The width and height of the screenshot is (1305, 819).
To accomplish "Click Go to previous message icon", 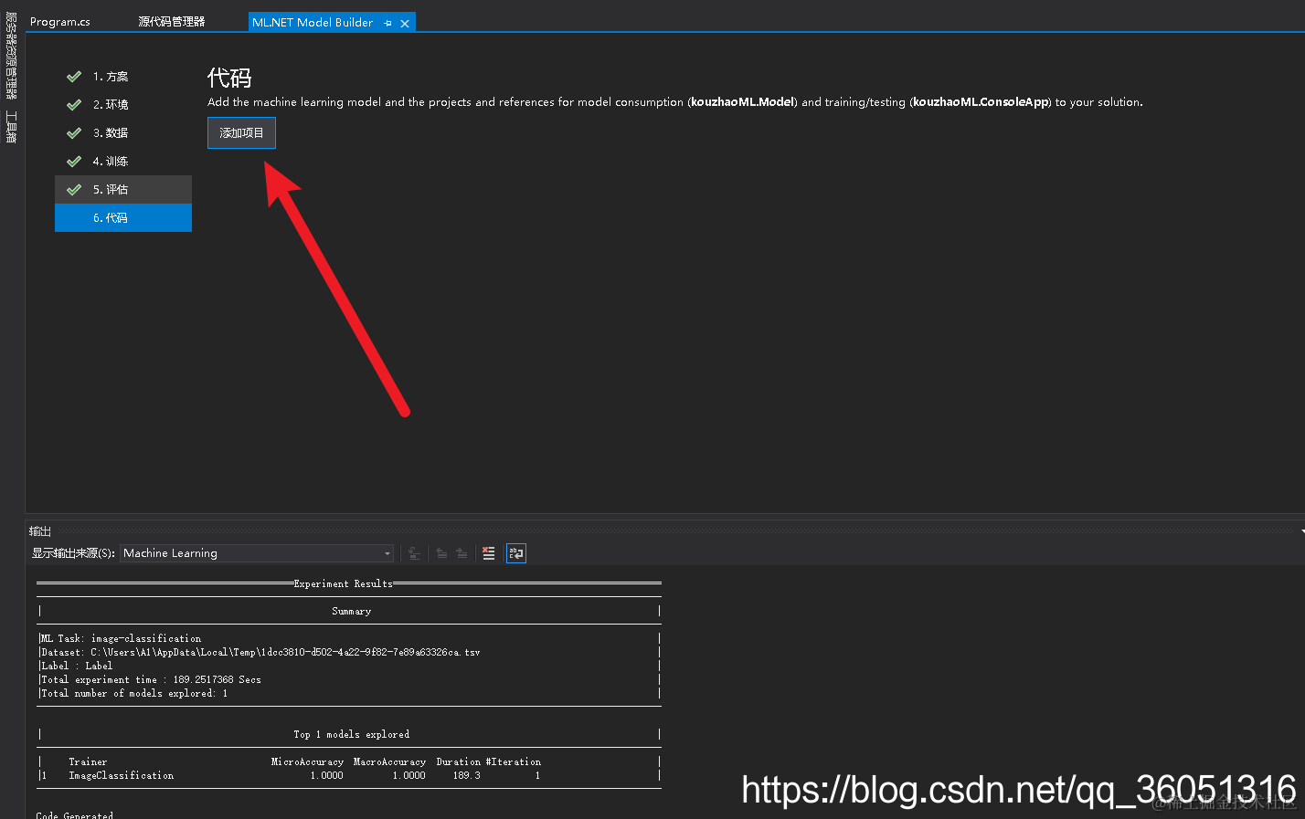I will pos(441,553).
